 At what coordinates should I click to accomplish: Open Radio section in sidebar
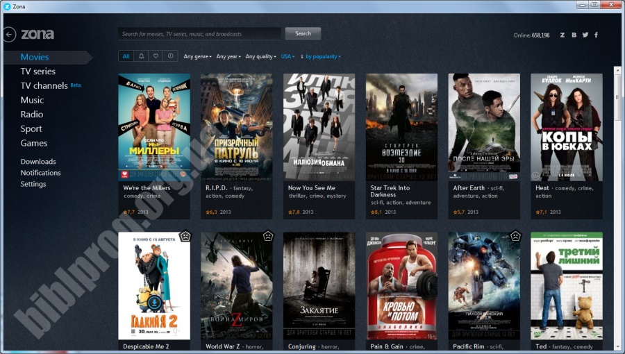click(x=31, y=115)
